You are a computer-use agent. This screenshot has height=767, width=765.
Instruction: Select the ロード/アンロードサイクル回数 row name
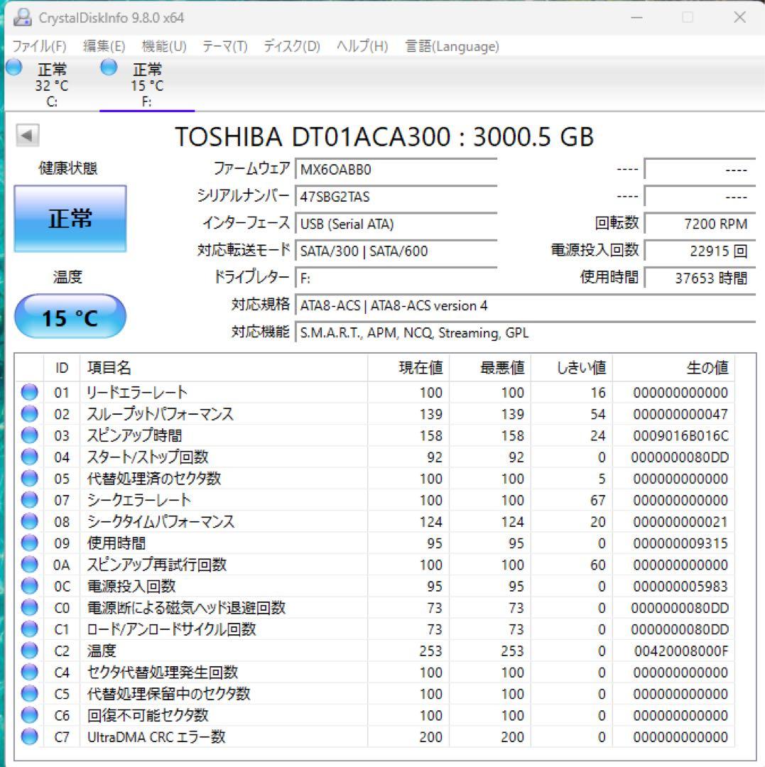click(x=172, y=629)
